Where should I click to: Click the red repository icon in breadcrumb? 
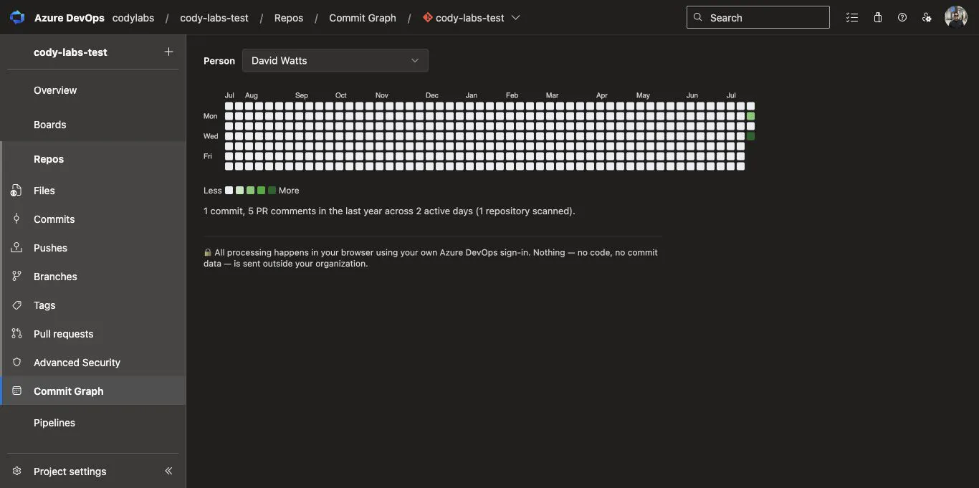428,17
